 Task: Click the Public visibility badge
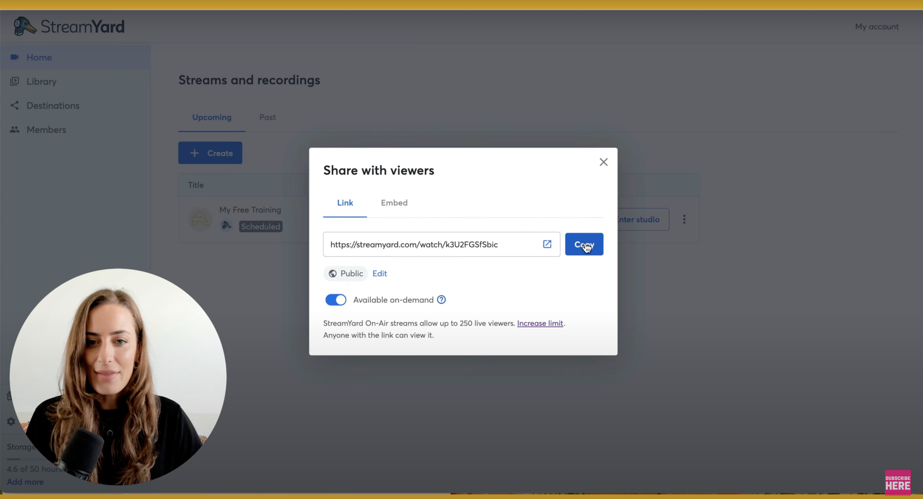345,273
